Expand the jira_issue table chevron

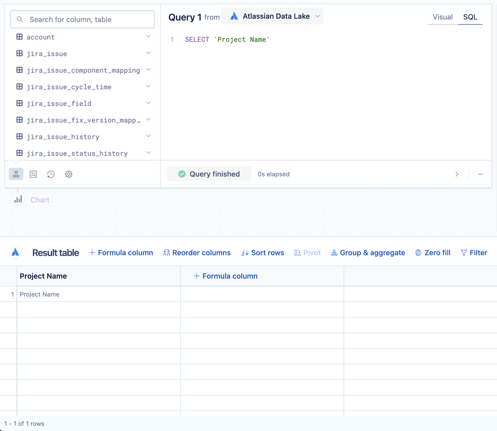(148, 53)
